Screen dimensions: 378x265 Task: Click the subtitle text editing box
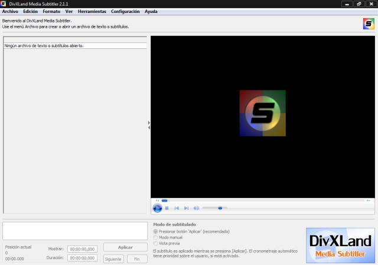(75, 231)
